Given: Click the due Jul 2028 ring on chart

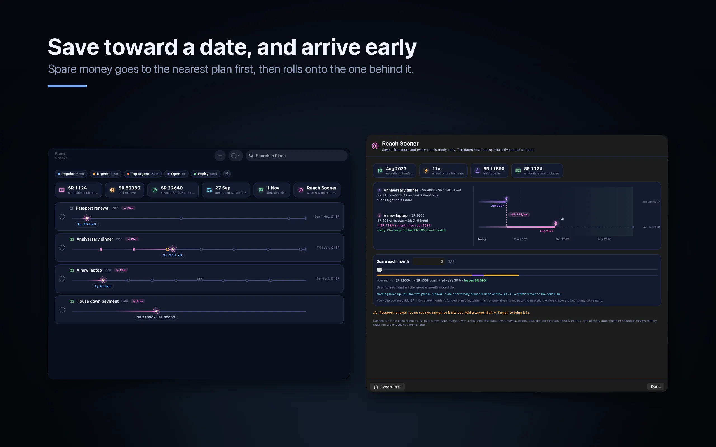Looking at the screenshot, I should pyautogui.click(x=633, y=227).
